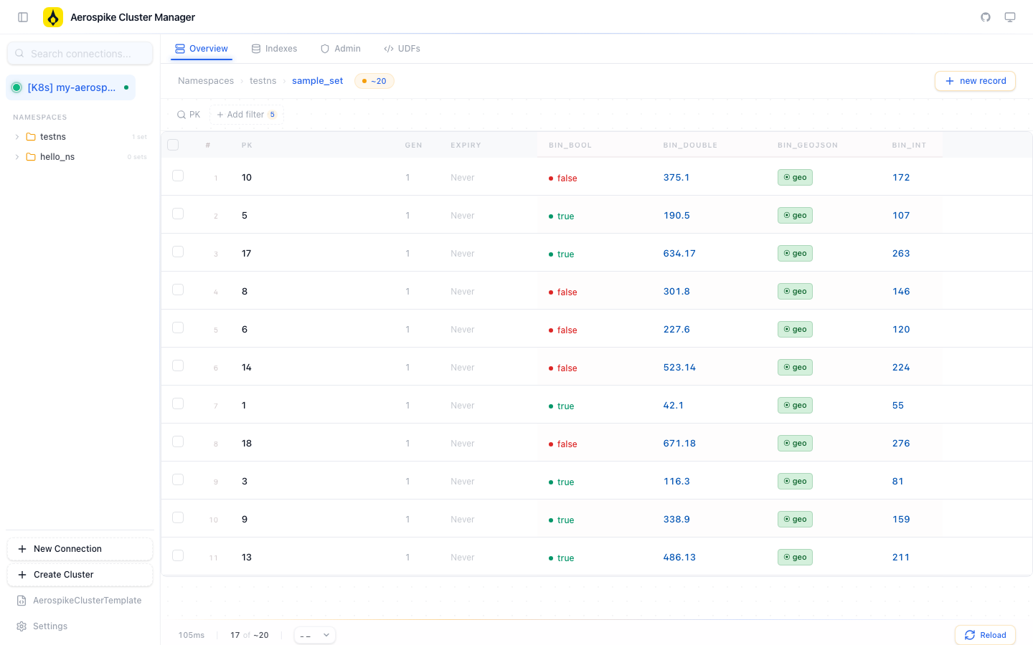Viewport: 1033px width, 645px height.
Task: Click the BIN_DOUBLE column header
Action: coord(690,145)
